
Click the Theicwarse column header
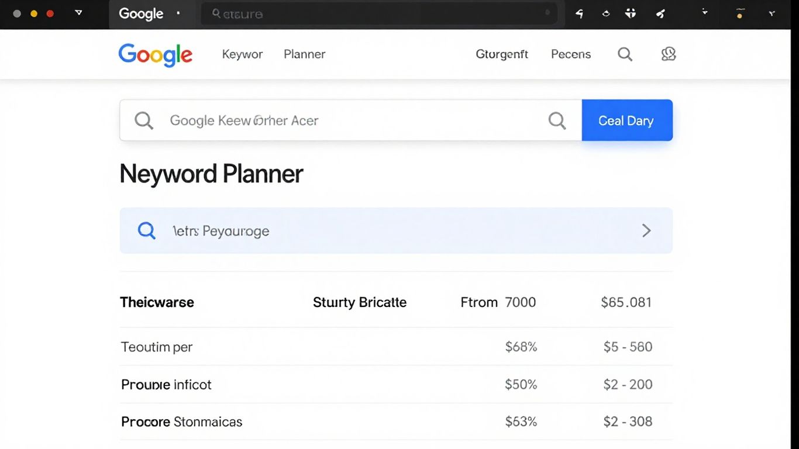click(x=157, y=302)
